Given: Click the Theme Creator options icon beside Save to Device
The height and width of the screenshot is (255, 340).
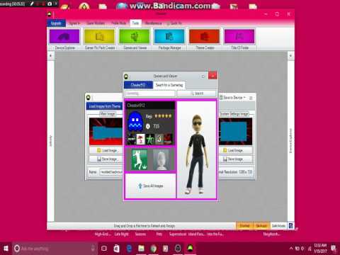Looking at the screenshot, I should (x=251, y=98).
